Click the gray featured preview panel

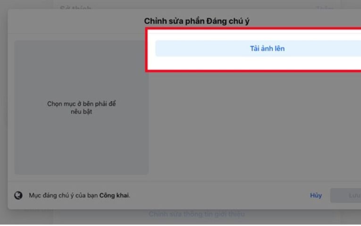point(82,108)
